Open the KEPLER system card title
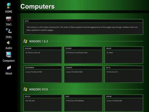 tap(28, 97)
